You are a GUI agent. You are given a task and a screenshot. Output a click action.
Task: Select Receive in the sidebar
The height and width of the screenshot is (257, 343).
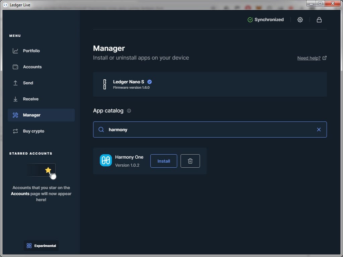pos(41,99)
